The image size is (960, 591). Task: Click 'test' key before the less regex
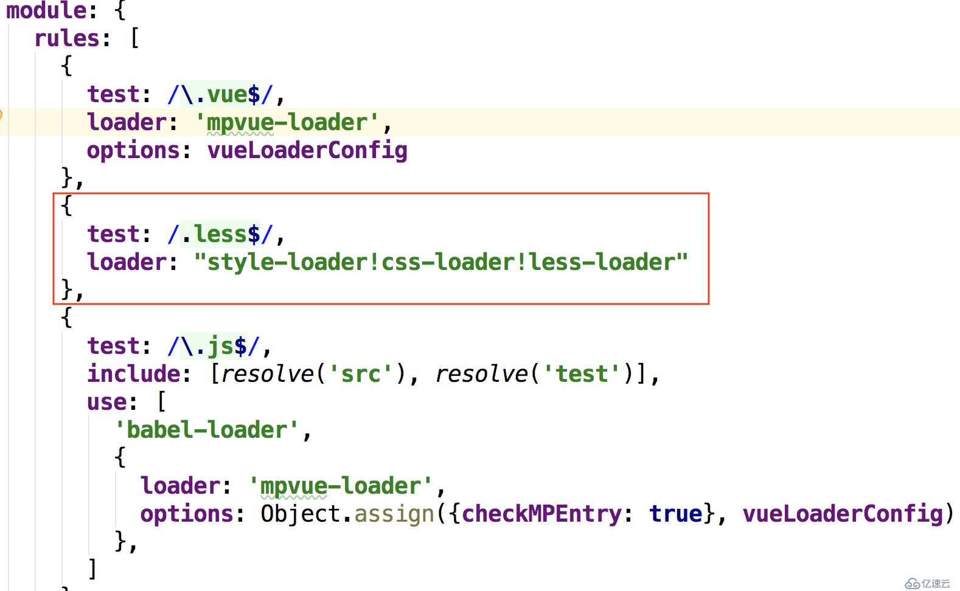(x=114, y=234)
